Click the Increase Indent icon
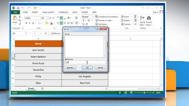 coord(72,23)
